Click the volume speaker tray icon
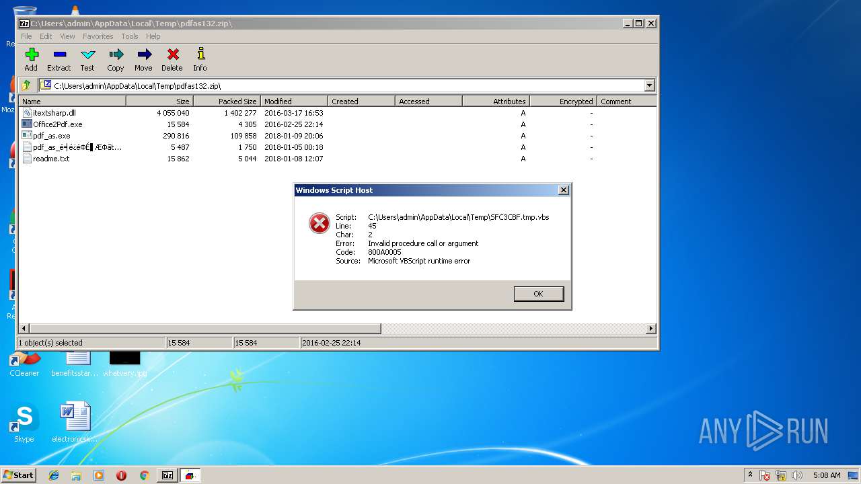 [796, 475]
